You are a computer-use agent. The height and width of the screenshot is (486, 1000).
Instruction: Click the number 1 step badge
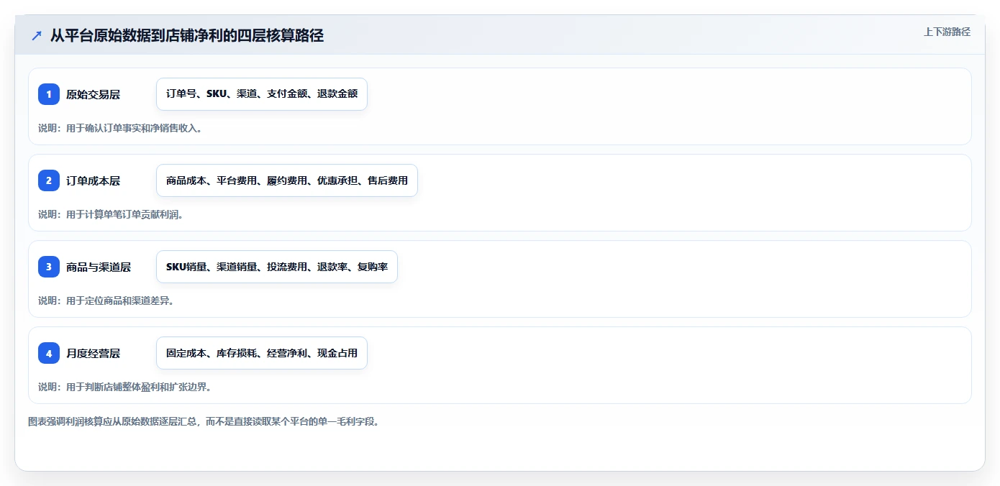[x=49, y=94]
